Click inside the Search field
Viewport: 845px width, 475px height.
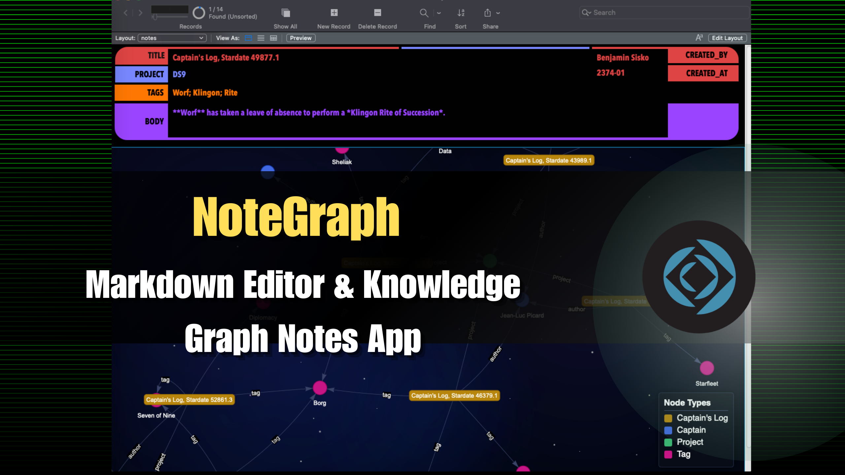[663, 13]
